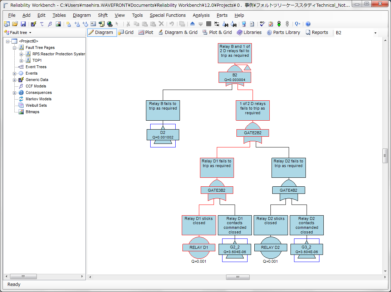Click the find gate binoculars icon
This screenshot has height=292, width=391.
click(x=225, y=24)
